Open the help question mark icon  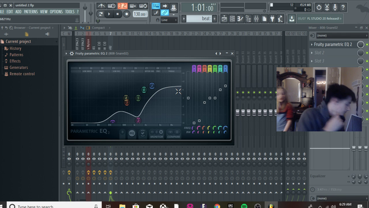tap(343, 8)
